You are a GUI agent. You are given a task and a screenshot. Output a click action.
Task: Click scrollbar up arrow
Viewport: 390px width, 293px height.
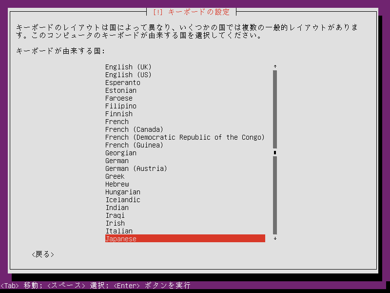[275, 67]
